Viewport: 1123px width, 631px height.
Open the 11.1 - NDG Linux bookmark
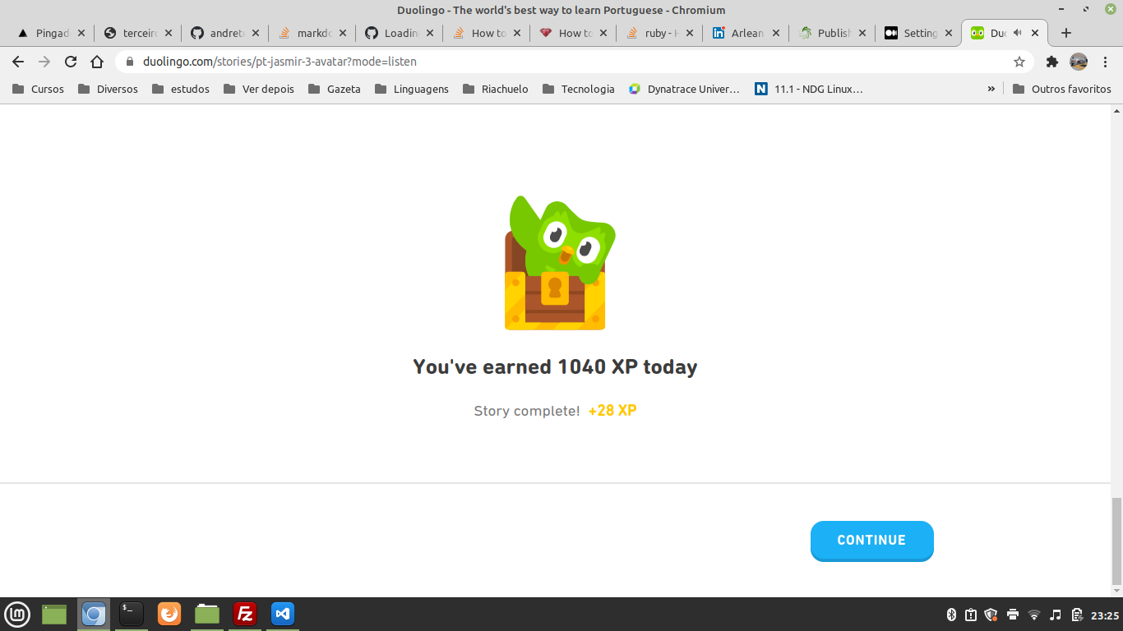point(809,89)
